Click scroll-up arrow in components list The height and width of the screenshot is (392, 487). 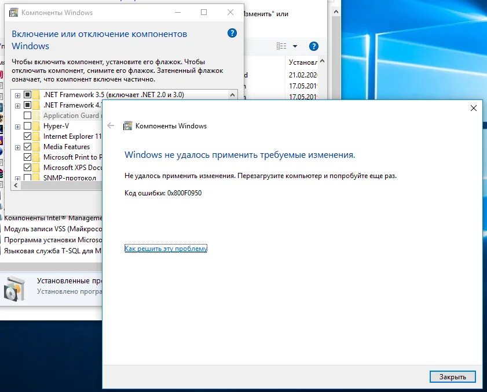[x=232, y=95]
